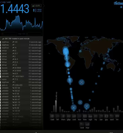Click the swap arrows icon beside 387,789
123x133 pixels.
[x=3, y=39]
